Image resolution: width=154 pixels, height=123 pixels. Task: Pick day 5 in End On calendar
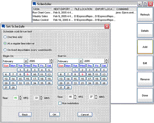coord(104,70)
